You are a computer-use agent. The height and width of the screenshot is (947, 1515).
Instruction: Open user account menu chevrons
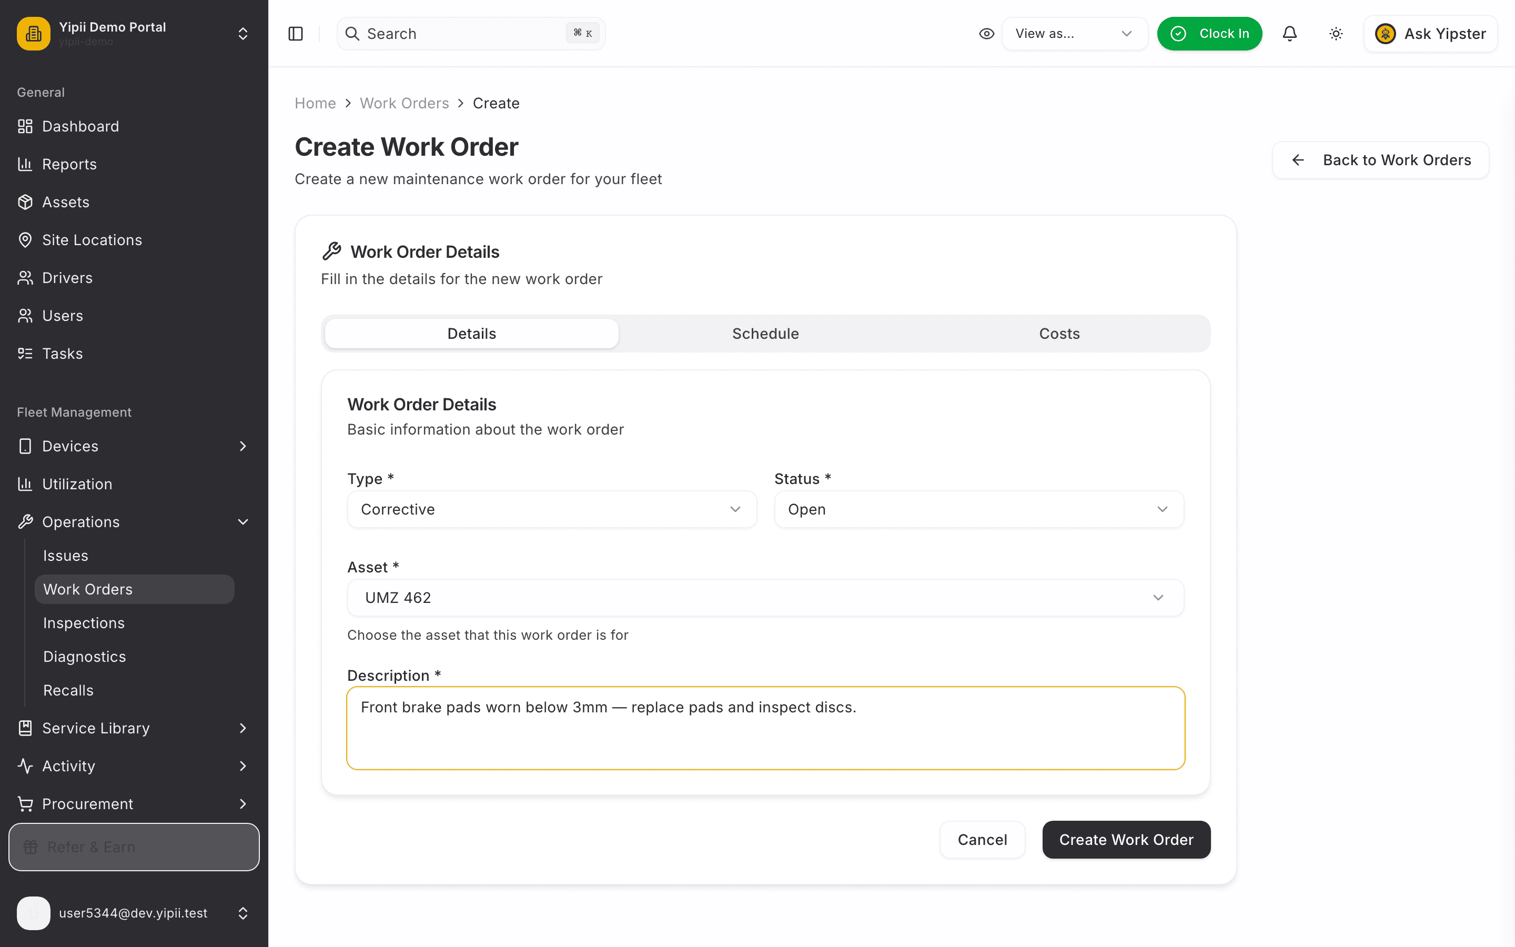[x=243, y=913]
